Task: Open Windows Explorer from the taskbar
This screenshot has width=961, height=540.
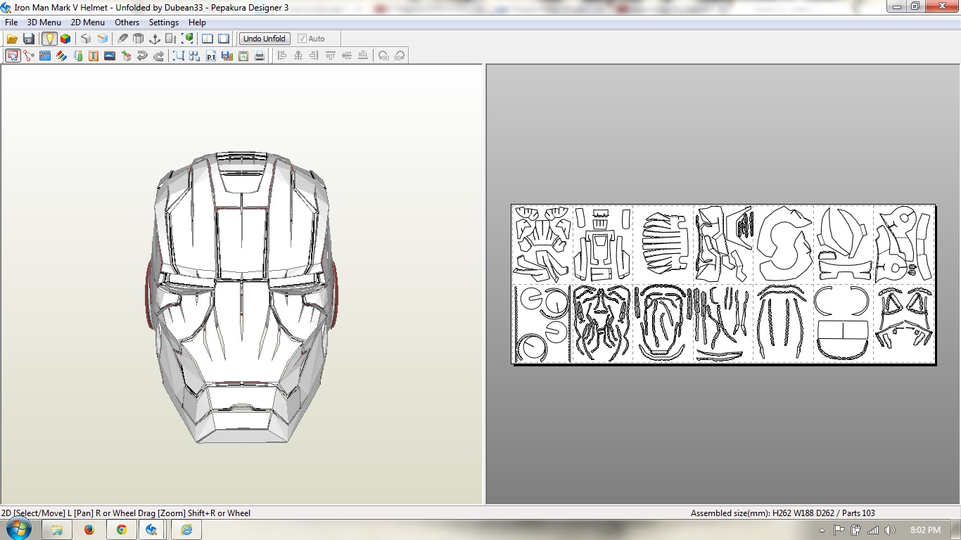Action: coord(57,529)
